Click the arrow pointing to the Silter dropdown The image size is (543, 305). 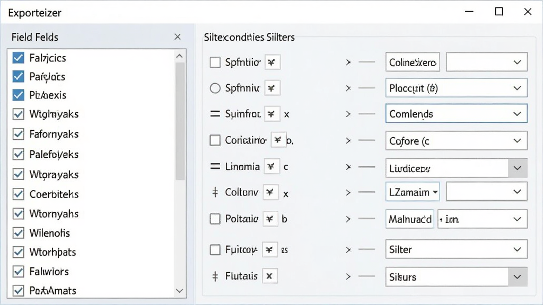tap(348, 250)
